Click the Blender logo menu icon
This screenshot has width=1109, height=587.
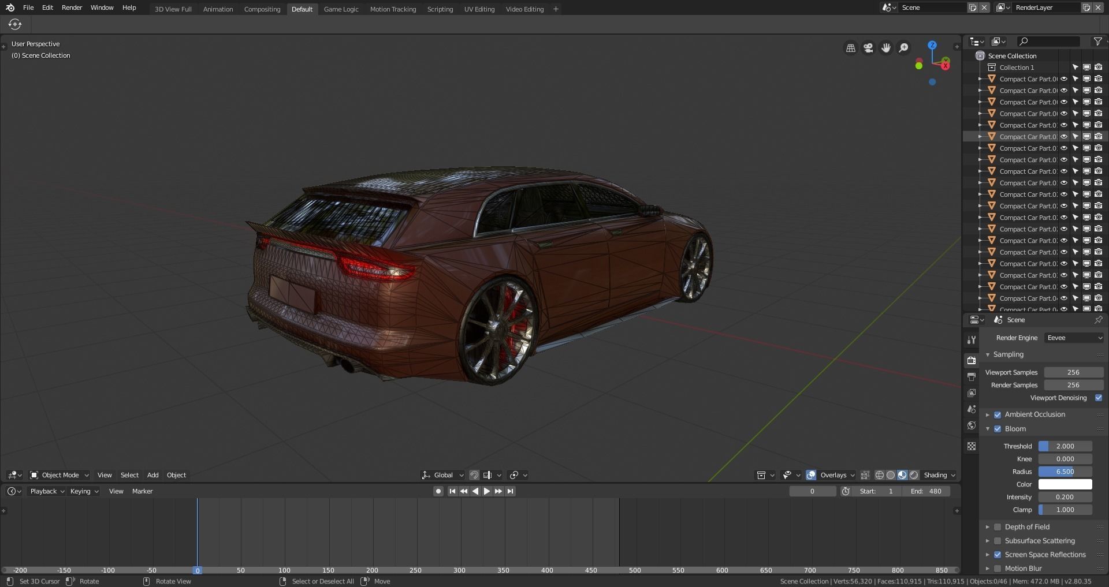tap(10, 8)
